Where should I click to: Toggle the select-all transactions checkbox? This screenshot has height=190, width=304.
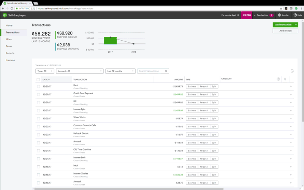(38, 79)
